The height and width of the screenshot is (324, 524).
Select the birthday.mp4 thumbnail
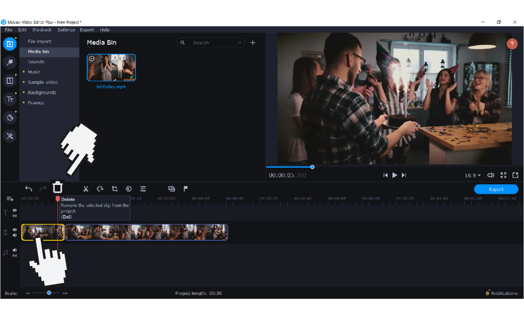click(x=111, y=68)
